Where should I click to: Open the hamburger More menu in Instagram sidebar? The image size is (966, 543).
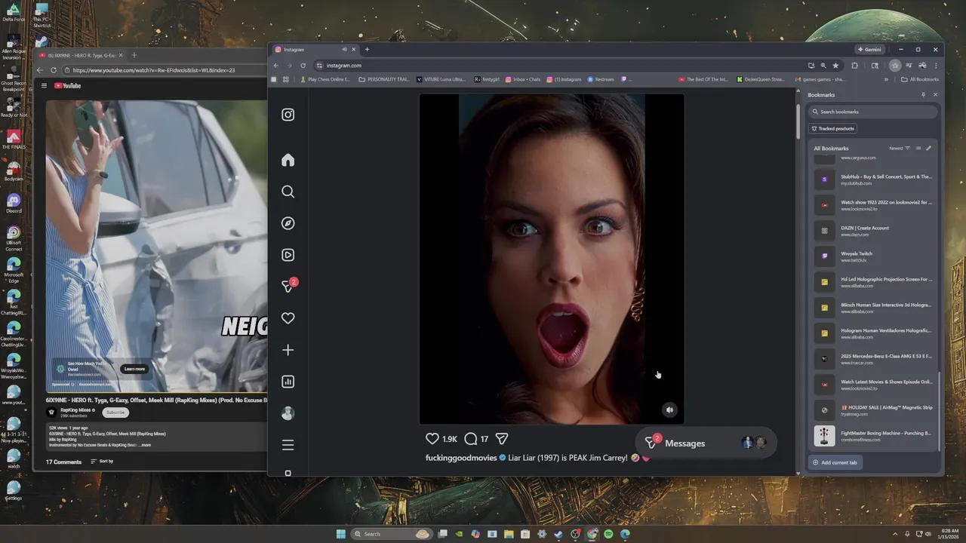pos(288,445)
